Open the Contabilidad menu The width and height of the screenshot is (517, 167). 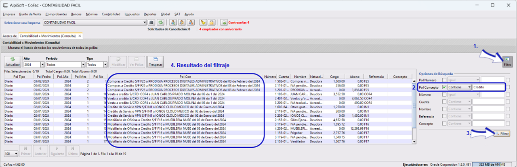coord(111,14)
